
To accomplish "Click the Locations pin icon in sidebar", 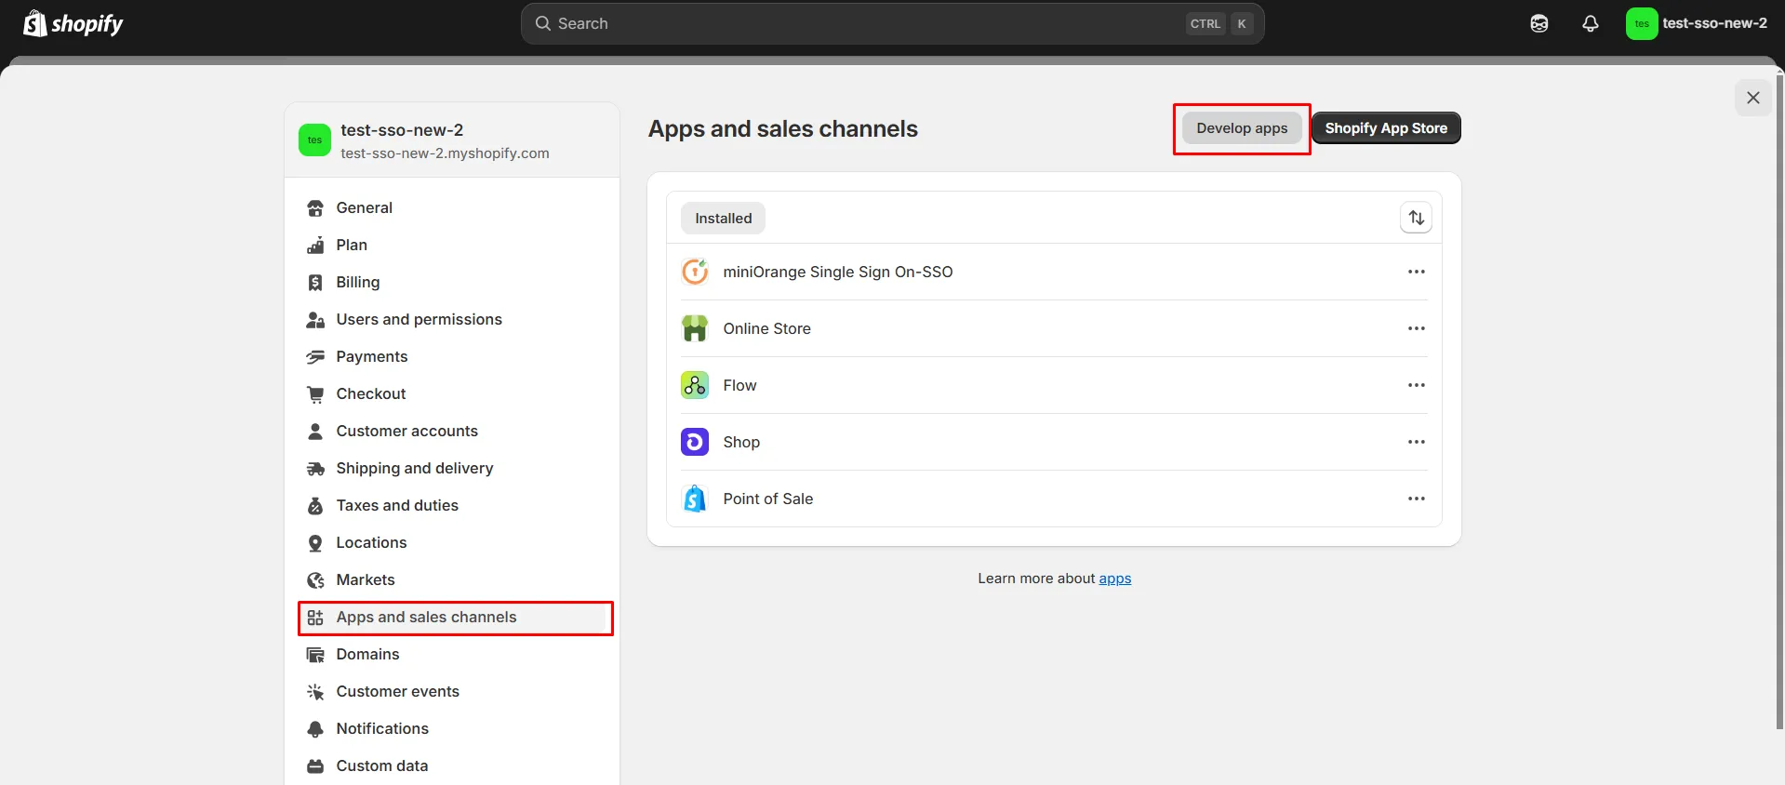I will (315, 543).
